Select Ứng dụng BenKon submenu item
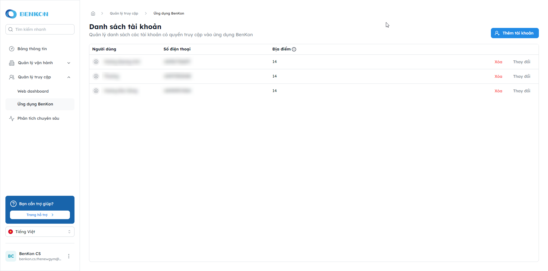The height and width of the screenshot is (271, 548). point(40,104)
